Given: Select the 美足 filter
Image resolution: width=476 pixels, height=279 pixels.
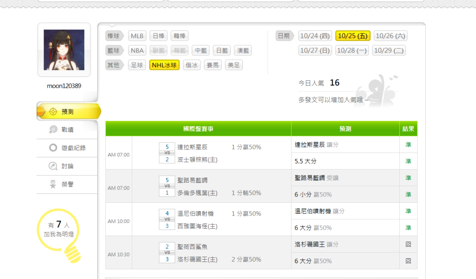Looking at the screenshot, I should pyautogui.click(x=234, y=65).
